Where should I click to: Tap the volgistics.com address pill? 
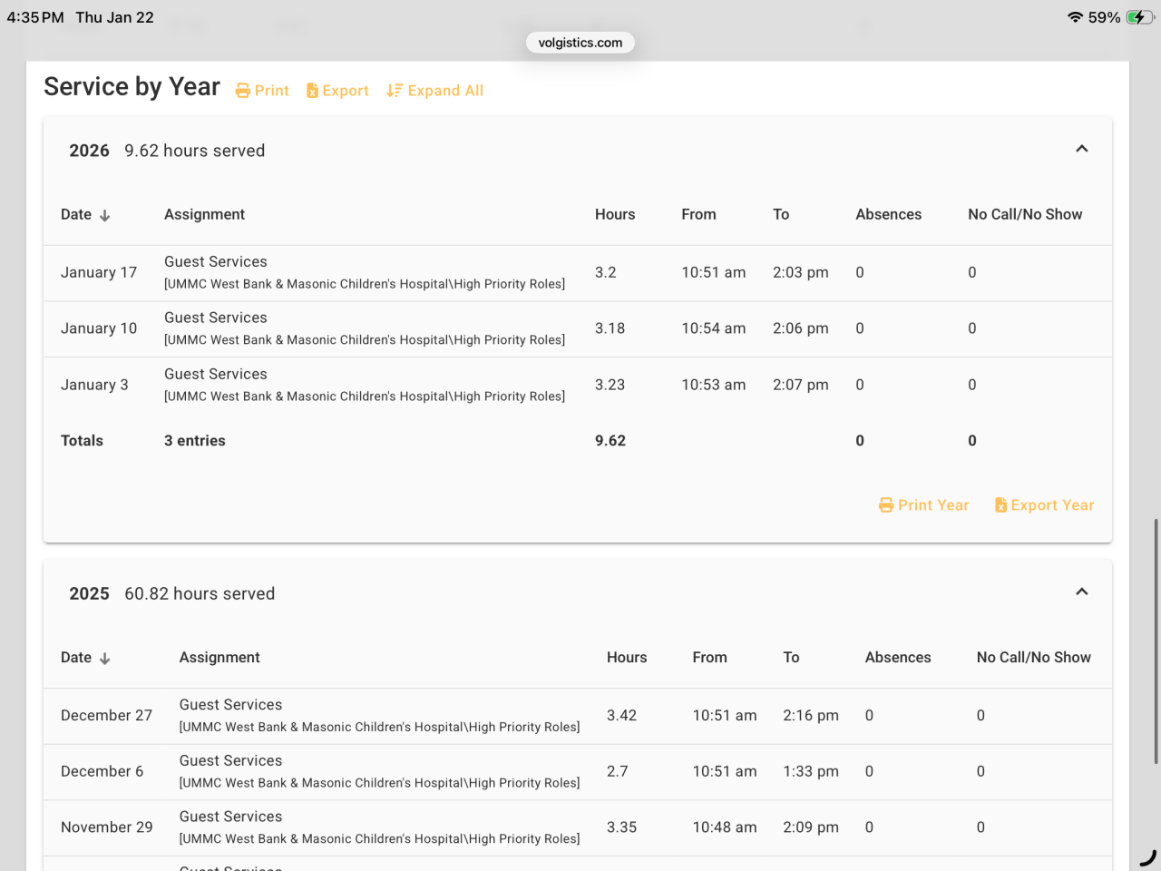[580, 43]
